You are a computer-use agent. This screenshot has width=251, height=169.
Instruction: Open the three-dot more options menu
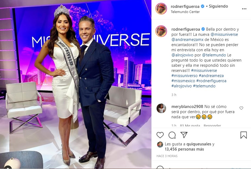click(x=244, y=9)
